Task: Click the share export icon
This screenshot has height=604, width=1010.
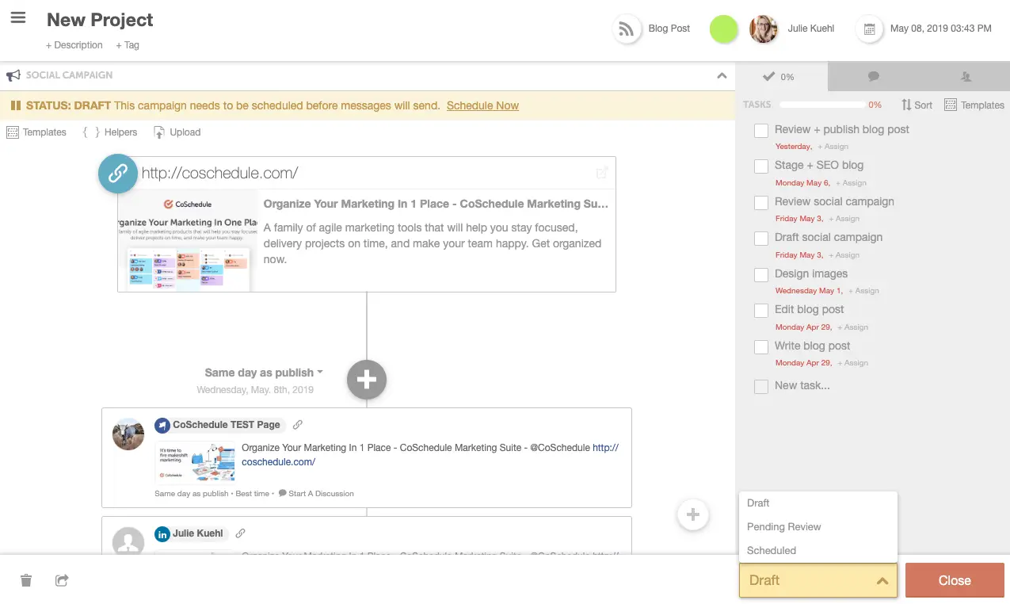Action: (62, 580)
